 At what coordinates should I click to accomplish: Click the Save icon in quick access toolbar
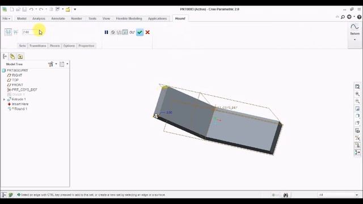24,9
